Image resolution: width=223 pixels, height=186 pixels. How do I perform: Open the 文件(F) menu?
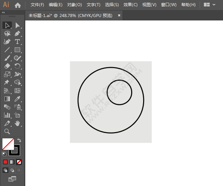click(37, 5)
